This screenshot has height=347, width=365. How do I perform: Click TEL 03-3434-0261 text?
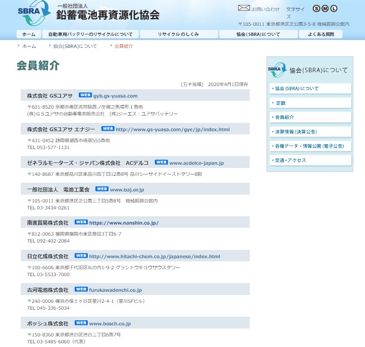click(x=48, y=208)
